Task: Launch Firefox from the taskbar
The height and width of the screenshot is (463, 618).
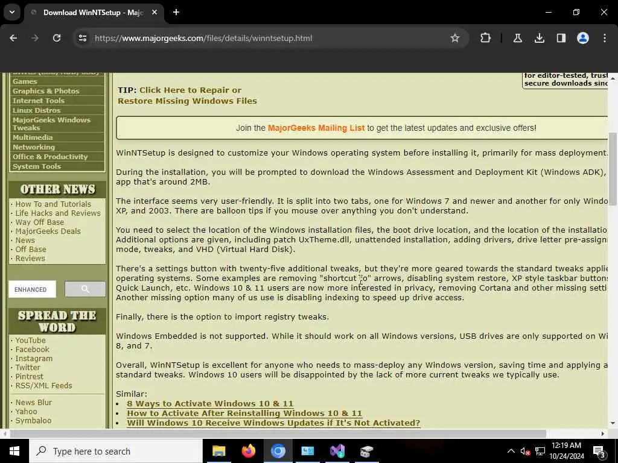Action: (248, 451)
